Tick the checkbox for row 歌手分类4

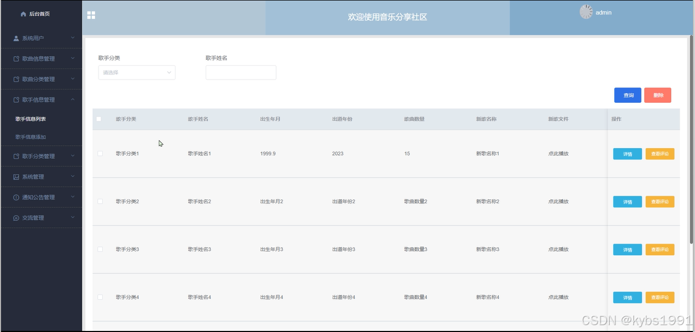(x=100, y=297)
